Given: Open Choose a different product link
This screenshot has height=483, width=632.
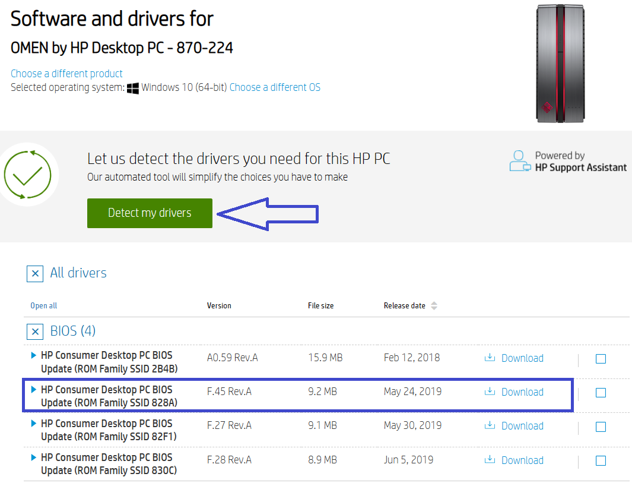Looking at the screenshot, I should pyautogui.click(x=66, y=73).
